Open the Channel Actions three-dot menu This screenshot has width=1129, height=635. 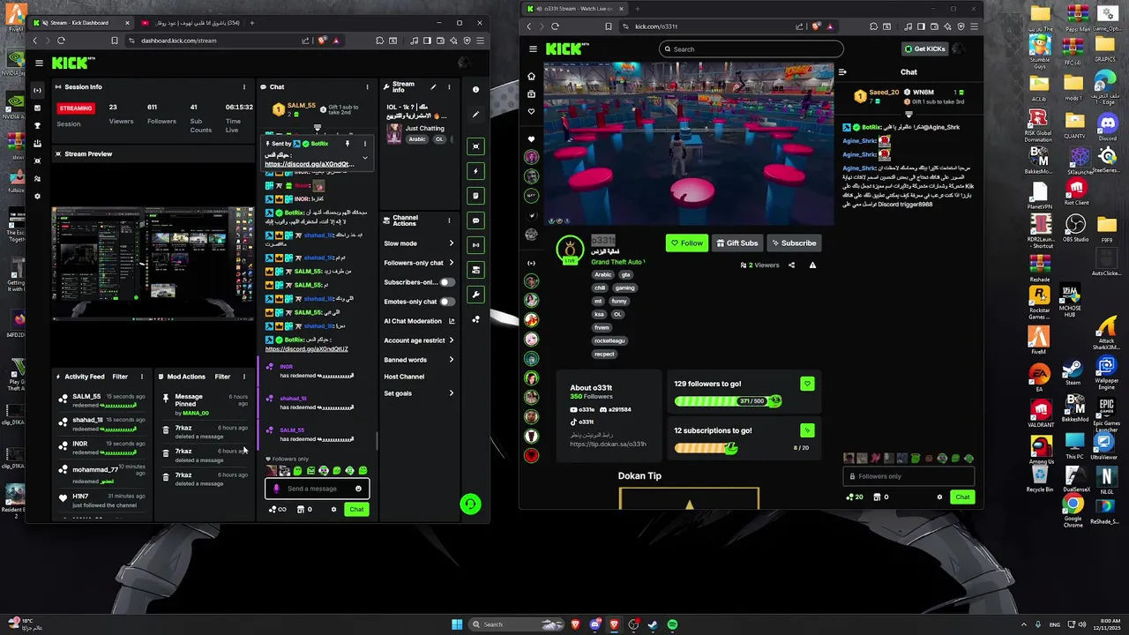(x=449, y=219)
